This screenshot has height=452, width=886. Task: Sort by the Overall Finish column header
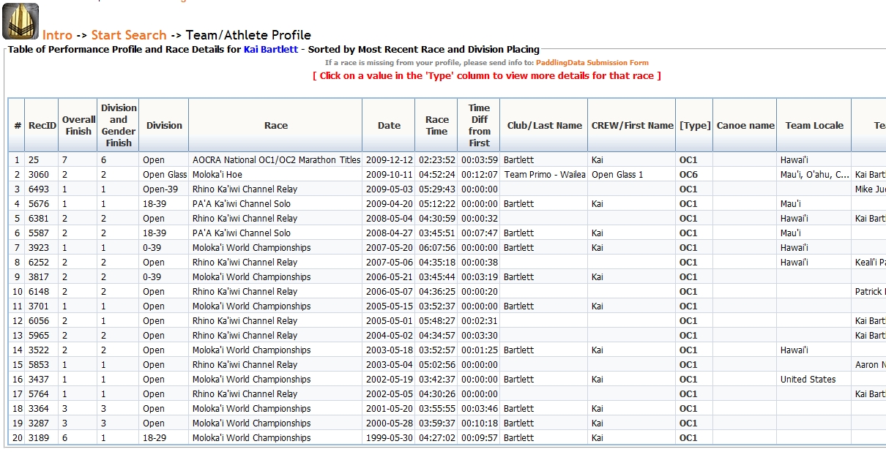78,125
